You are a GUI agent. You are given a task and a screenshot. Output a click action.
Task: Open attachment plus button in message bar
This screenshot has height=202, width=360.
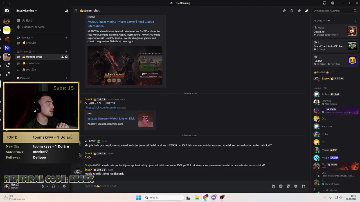click(78, 186)
